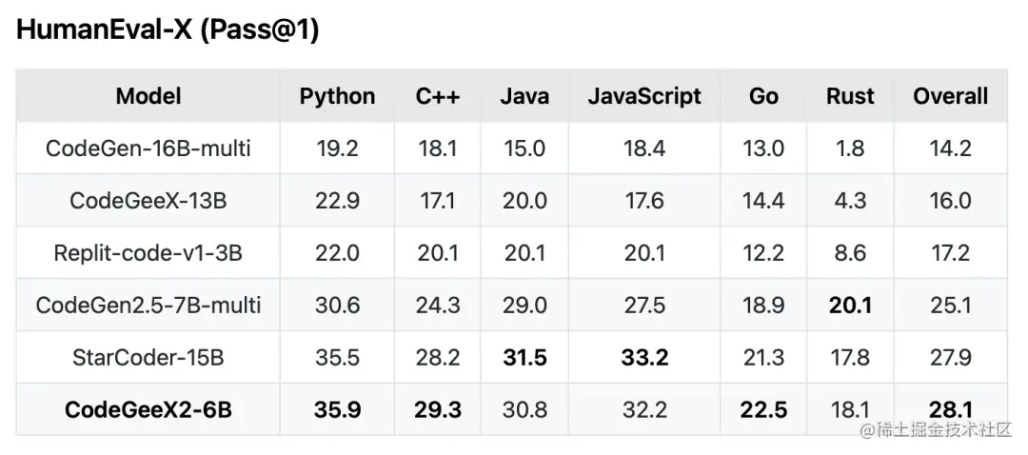Click the bold 33.2 JavaScript score
The width and height of the screenshot is (1028, 455).
[644, 358]
